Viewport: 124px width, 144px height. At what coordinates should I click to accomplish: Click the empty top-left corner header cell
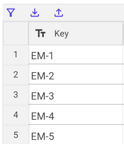[x=16, y=33]
